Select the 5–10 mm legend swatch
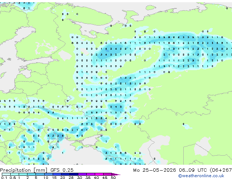 [40, 174]
